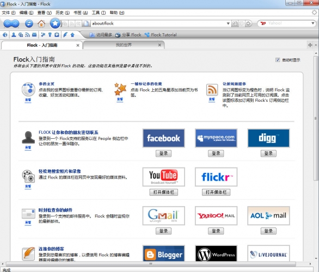Open the home page via house icon
This screenshot has height=272, width=319.
tap(41, 23)
